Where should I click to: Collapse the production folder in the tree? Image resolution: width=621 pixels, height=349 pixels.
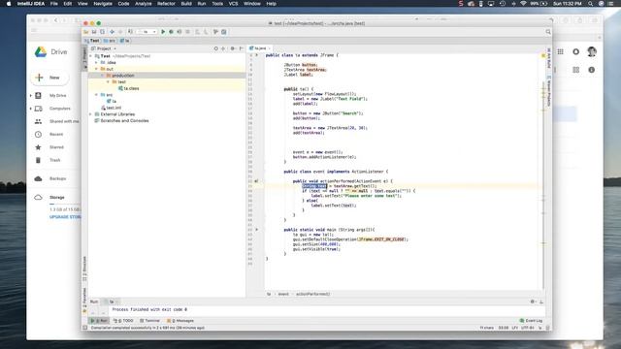coord(102,76)
